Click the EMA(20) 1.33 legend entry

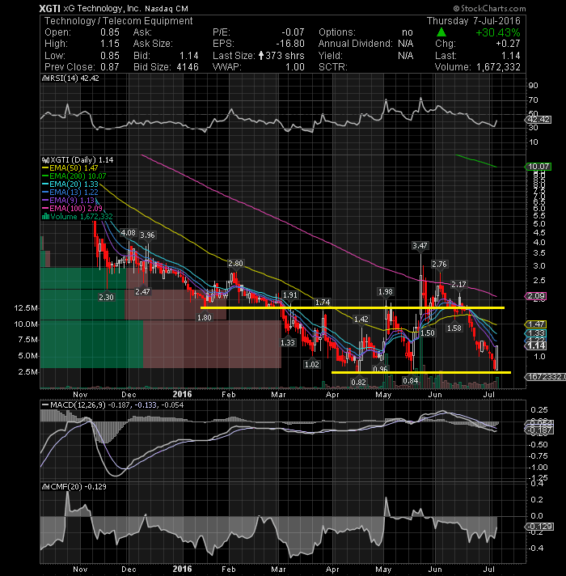70,184
